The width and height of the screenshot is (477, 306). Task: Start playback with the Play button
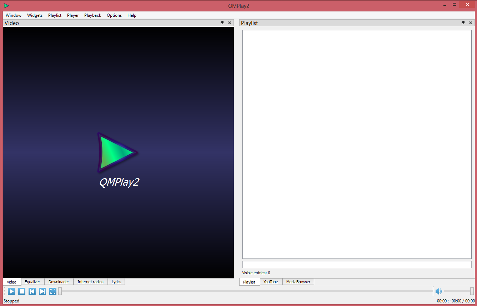[x=11, y=291]
